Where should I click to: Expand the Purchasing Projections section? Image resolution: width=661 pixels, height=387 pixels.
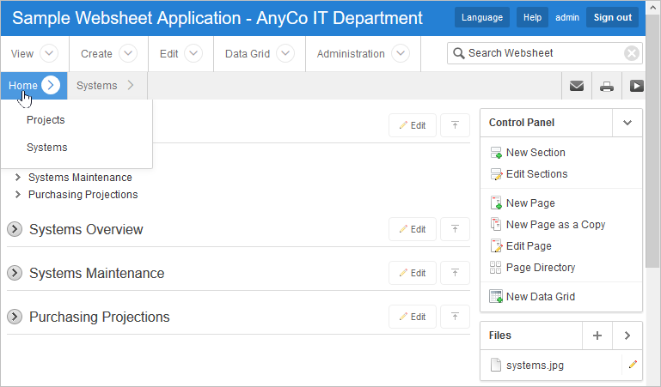[x=15, y=317]
